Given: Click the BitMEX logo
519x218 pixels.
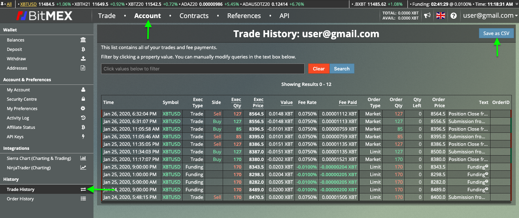Looking at the screenshot, I should click(x=44, y=16).
